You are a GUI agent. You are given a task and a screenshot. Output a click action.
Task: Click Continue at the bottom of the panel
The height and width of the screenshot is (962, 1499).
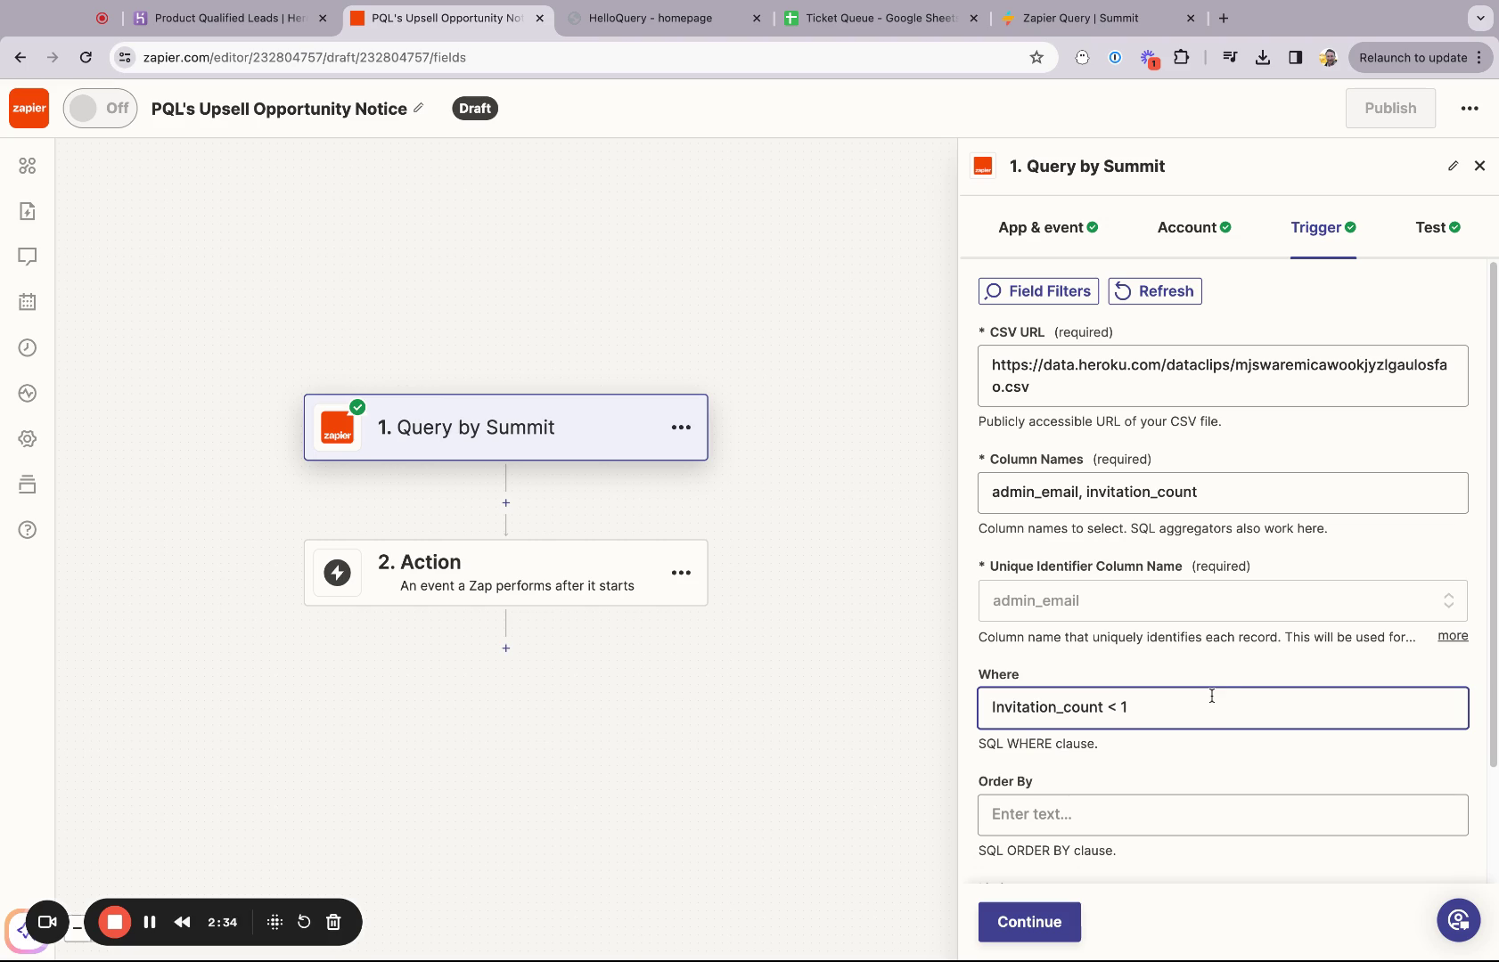click(1028, 922)
